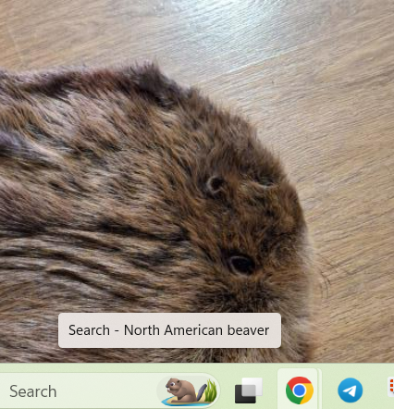This screenshot has width=394, height=409.
Task: Click the beaver's ear on the wallpaper
Action: tap(215, 185)
